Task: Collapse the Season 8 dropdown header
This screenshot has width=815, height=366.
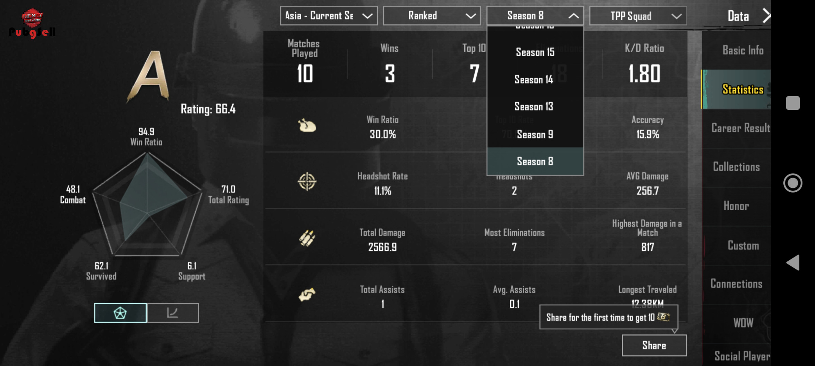Action: pos(535,16)
